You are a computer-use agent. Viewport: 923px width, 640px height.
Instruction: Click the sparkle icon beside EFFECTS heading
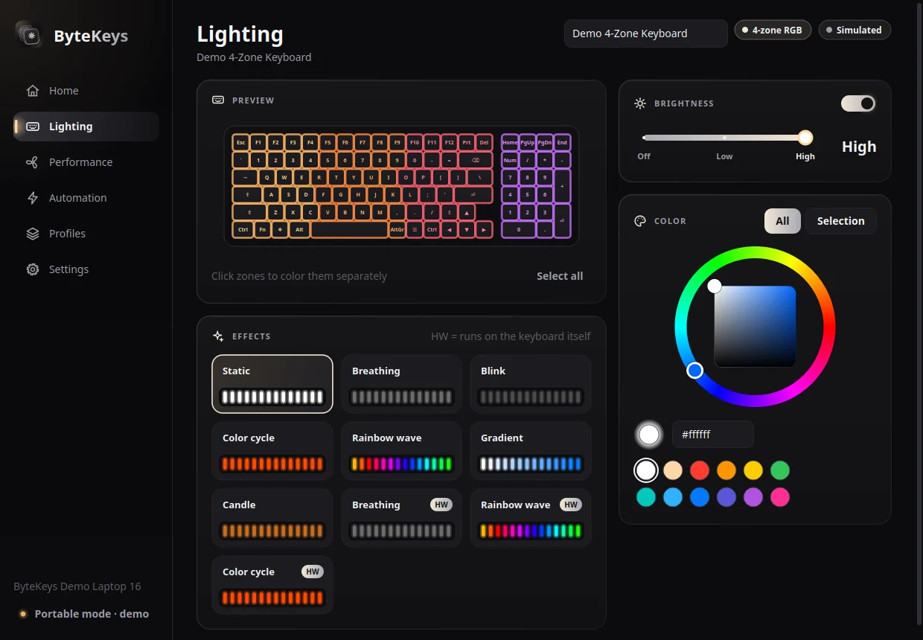[x=218, y=336]
